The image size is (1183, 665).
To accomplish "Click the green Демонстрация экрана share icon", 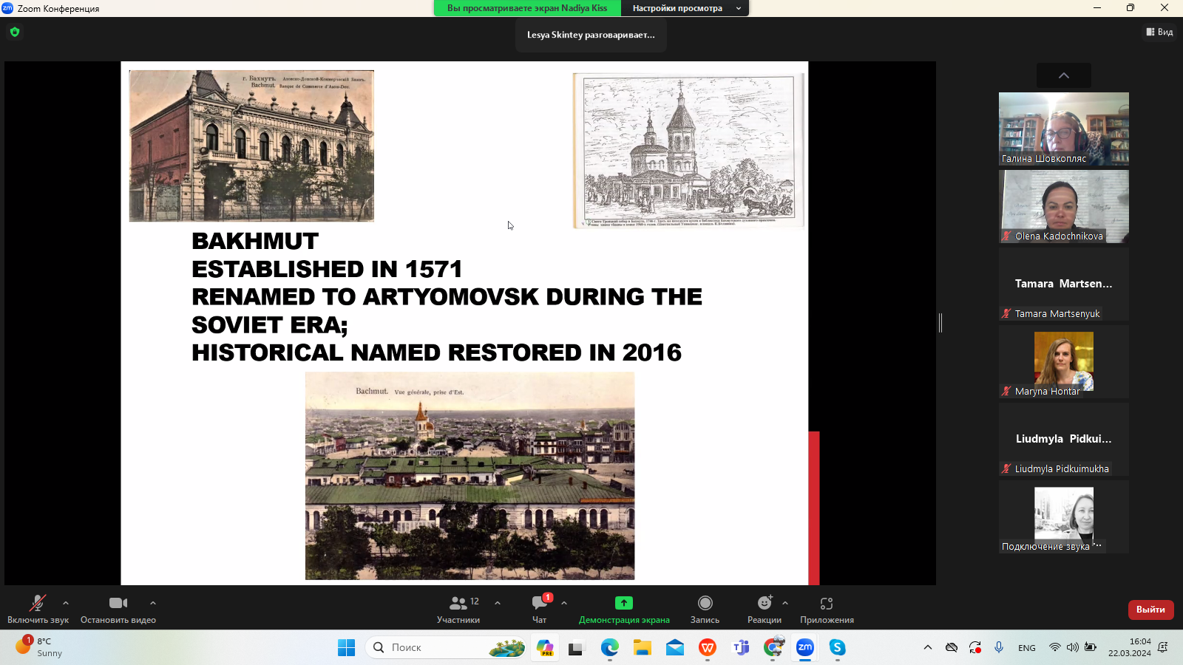I will pos(623,603).
